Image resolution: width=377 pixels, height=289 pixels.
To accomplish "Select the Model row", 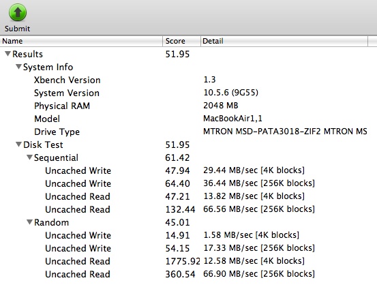I will coord(188,119).
